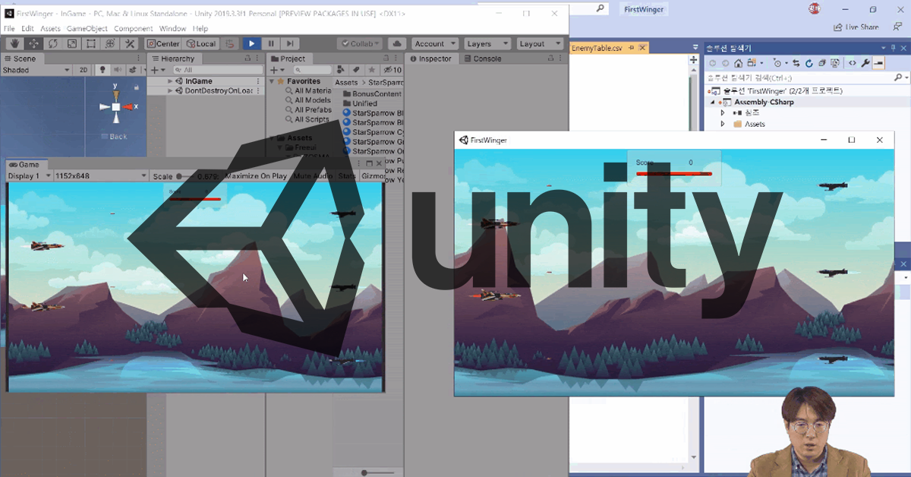Open the cloud services icon
The width and height of the screenshot is (911, 477).
(397, 44)
